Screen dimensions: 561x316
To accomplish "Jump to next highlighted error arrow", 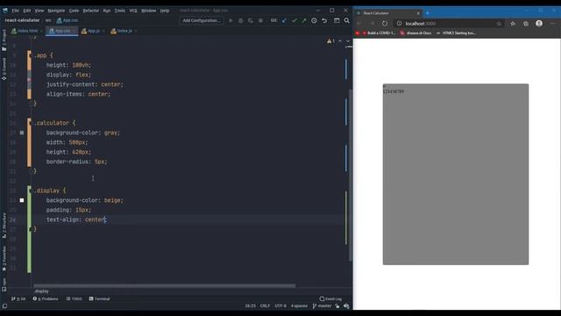I will 347,41.
